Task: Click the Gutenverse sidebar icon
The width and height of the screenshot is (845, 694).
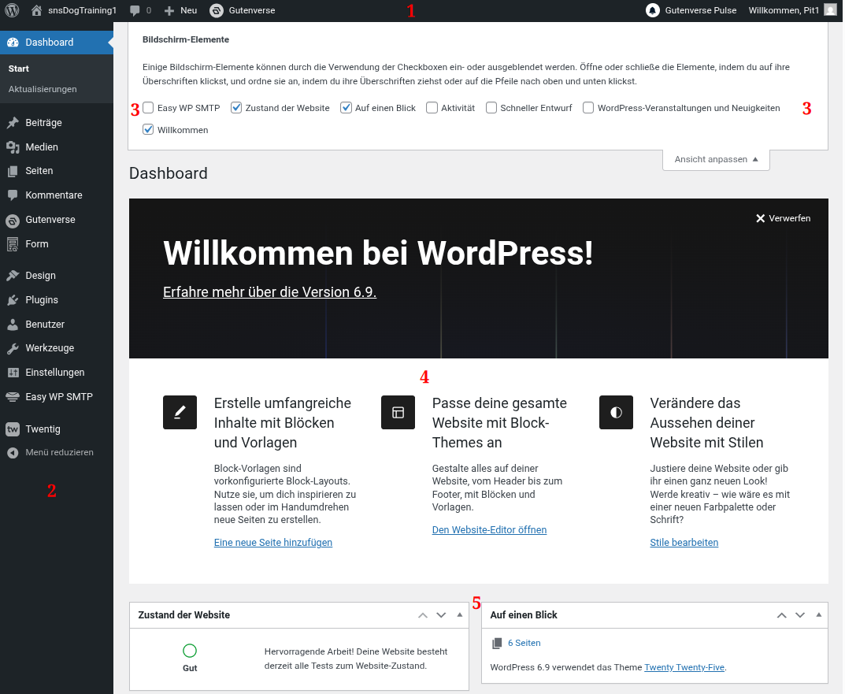Action: pyautogui.click(x=13, y=221)
